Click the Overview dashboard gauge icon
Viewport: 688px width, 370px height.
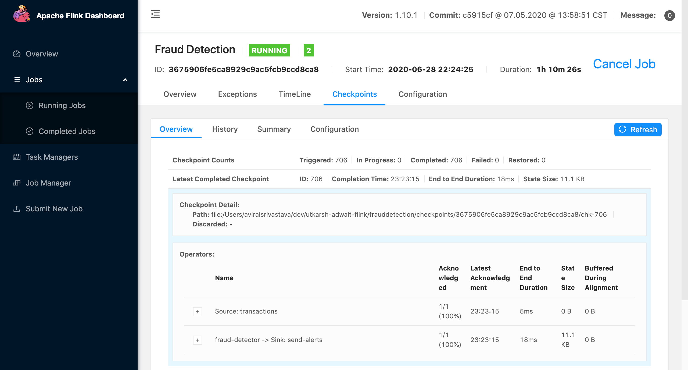(17, 54)
